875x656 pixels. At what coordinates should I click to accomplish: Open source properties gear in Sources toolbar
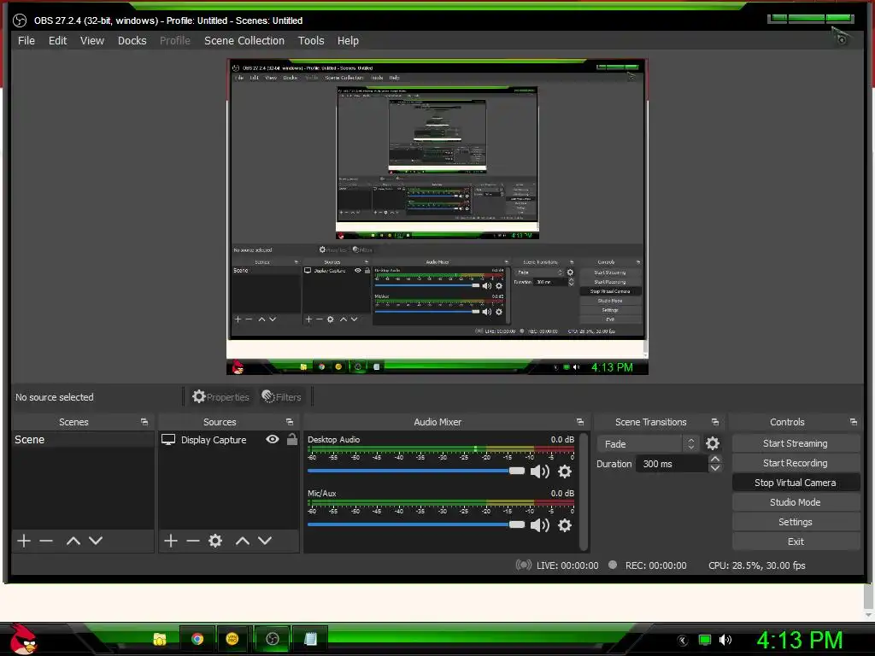click(215, 541)
